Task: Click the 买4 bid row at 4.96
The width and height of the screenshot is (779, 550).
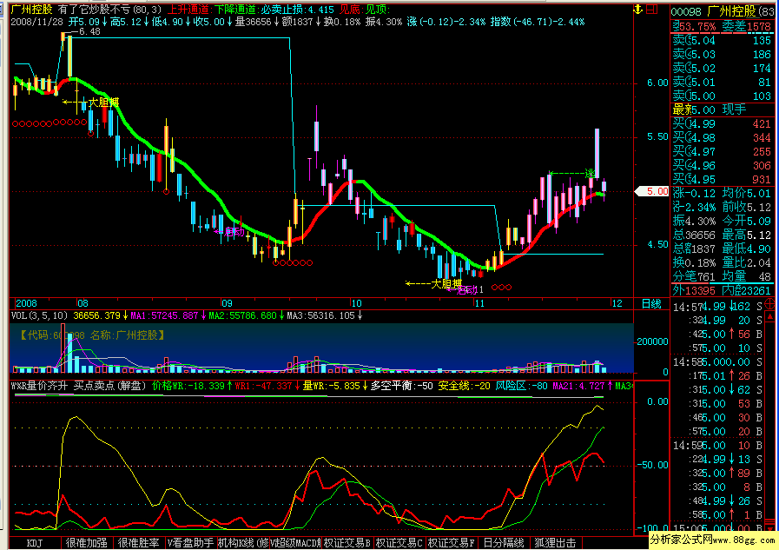Action: 722,165
